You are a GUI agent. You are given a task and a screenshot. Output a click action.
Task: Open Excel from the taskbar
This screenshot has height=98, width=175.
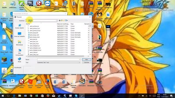pyautogui.click(x=37, y=96)
